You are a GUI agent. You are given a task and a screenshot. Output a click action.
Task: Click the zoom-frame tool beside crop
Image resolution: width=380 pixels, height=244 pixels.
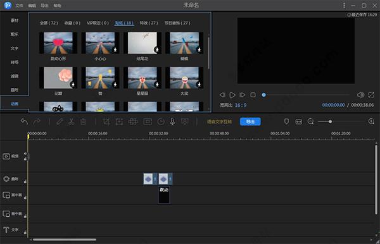click(119, 121)
